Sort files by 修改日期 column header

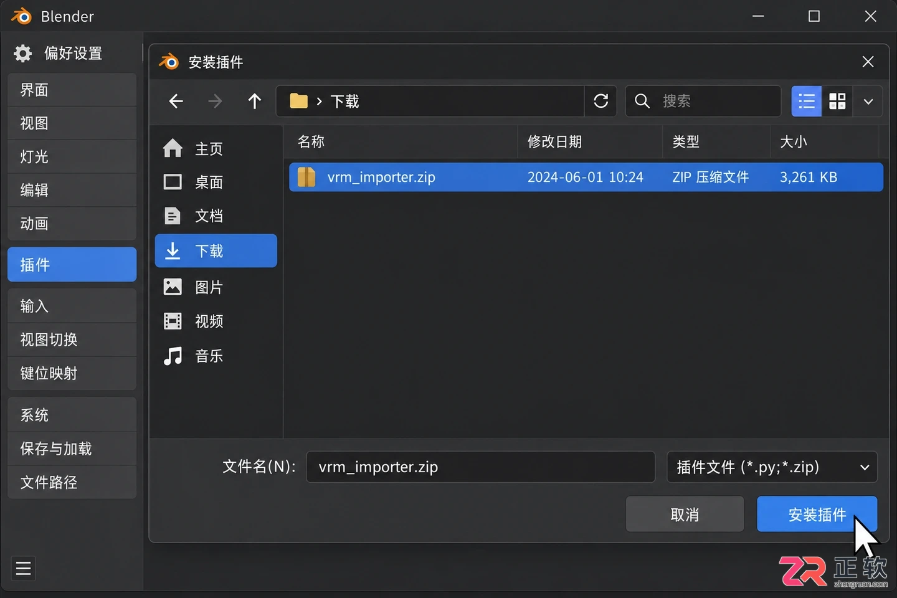pos(590,141)
